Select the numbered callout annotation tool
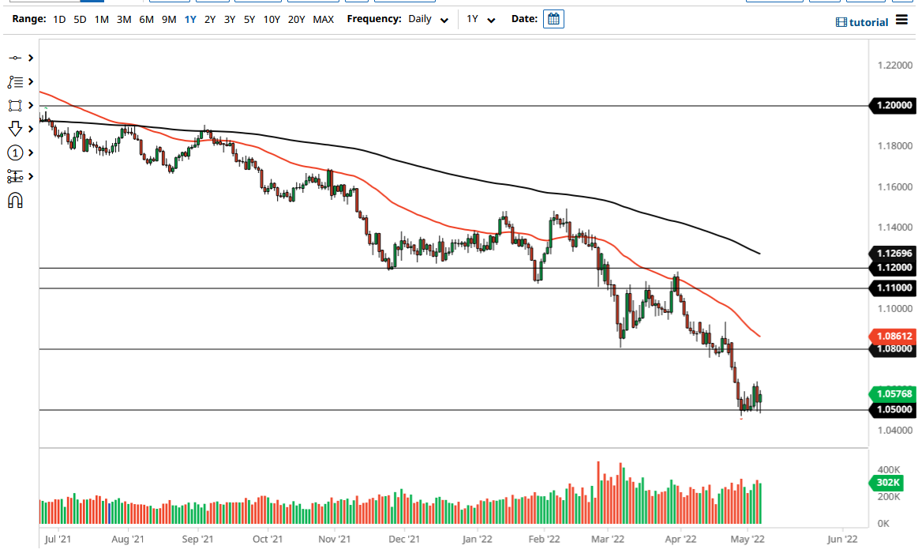The width and height of the screenshot is (918, 557). pos(16,152)
